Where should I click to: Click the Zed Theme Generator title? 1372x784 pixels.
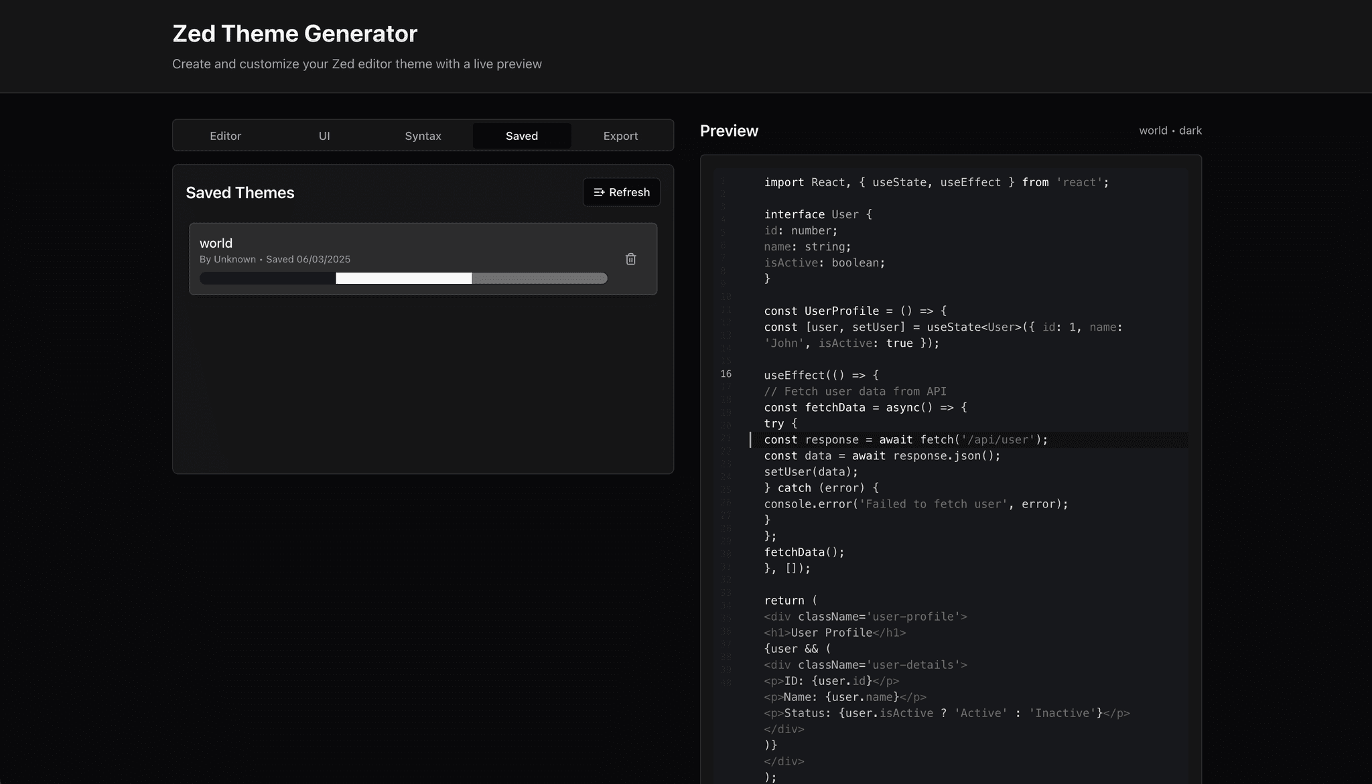point(295,33)
